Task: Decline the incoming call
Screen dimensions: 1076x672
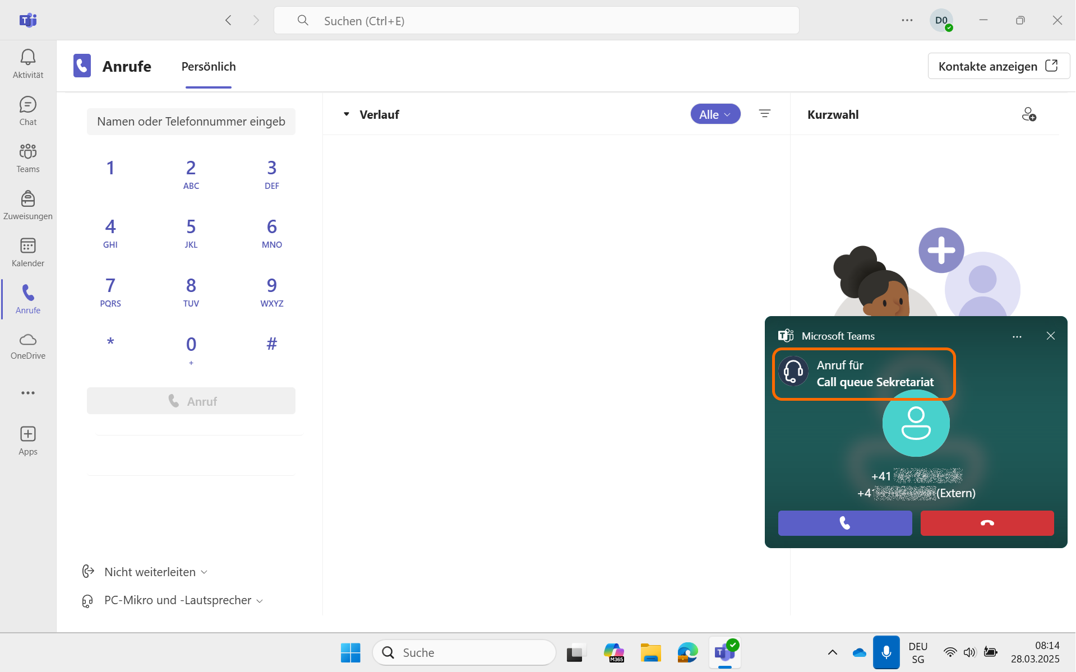Action: click(x=987, y=523)
